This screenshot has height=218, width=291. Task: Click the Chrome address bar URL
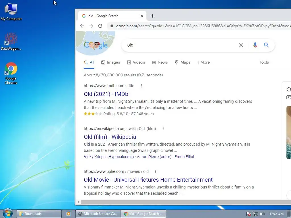[203, 26]
